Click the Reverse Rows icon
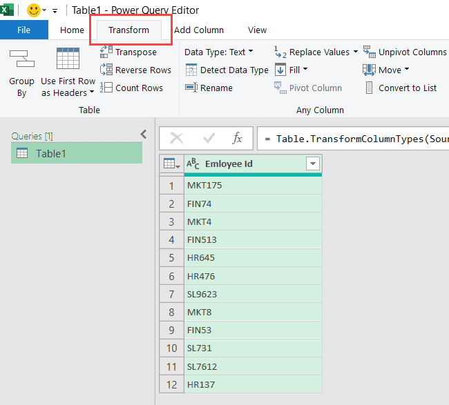Viewport: 449px width, 405px height. point(106,70)
